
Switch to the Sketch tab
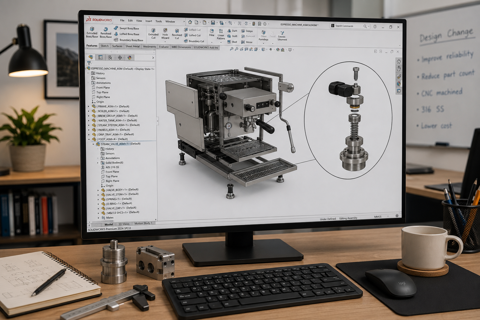click(x=105, y=46)
